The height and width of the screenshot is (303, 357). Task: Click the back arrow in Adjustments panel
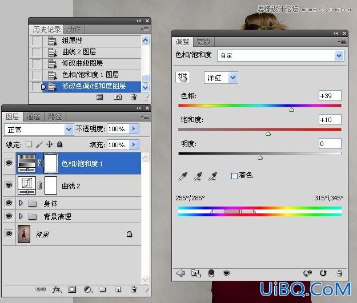180,273
